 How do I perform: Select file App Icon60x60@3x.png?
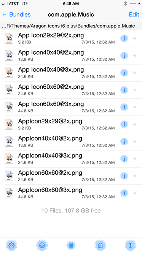click(71, 107)
